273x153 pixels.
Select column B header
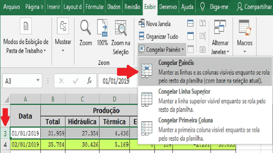click(x=53, y=99)
